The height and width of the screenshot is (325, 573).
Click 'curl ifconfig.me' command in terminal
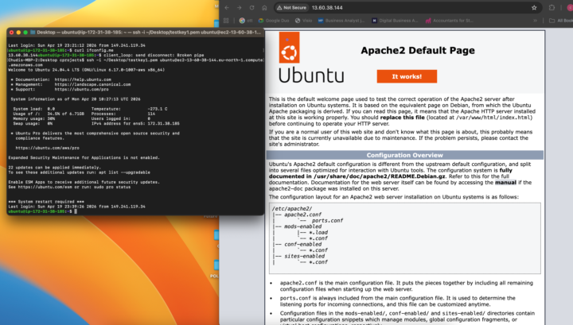94,50
